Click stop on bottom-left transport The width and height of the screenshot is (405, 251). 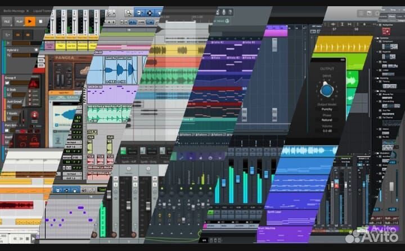(28, 239)
